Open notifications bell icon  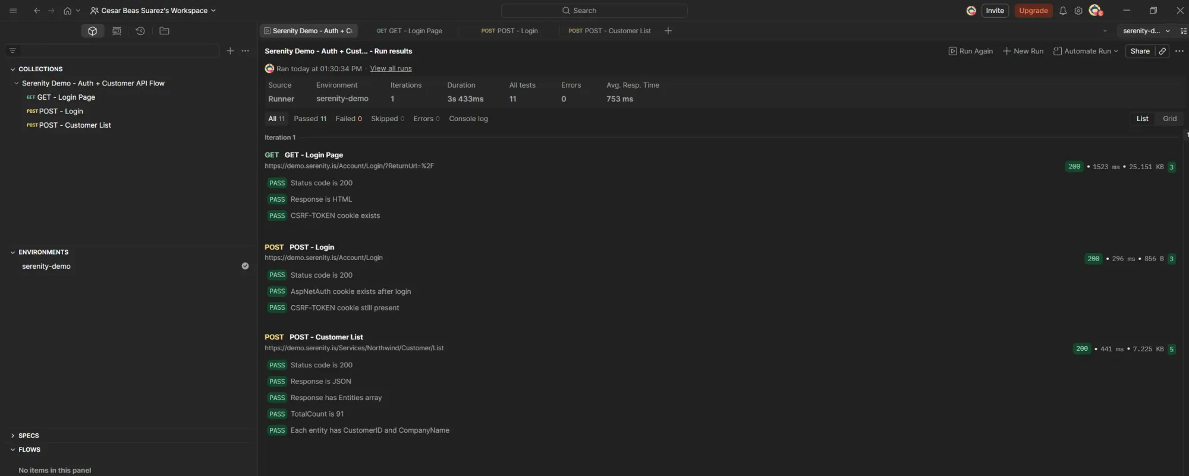tap(1063, 11)
